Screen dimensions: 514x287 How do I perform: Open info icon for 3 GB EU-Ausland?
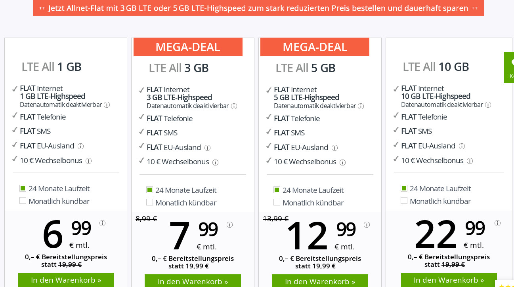click(x=207, y=148)
